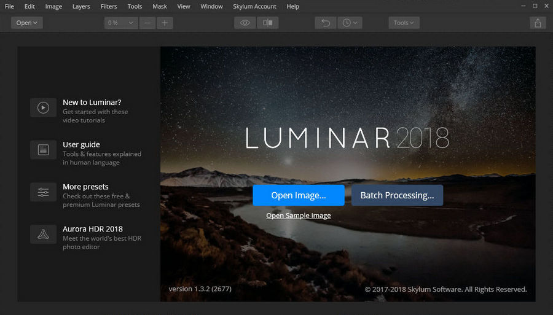This screenshot has width=553, height=315.
Task: Click the Aurora HDR 2018 logo icon
Action: pos(43,235)
